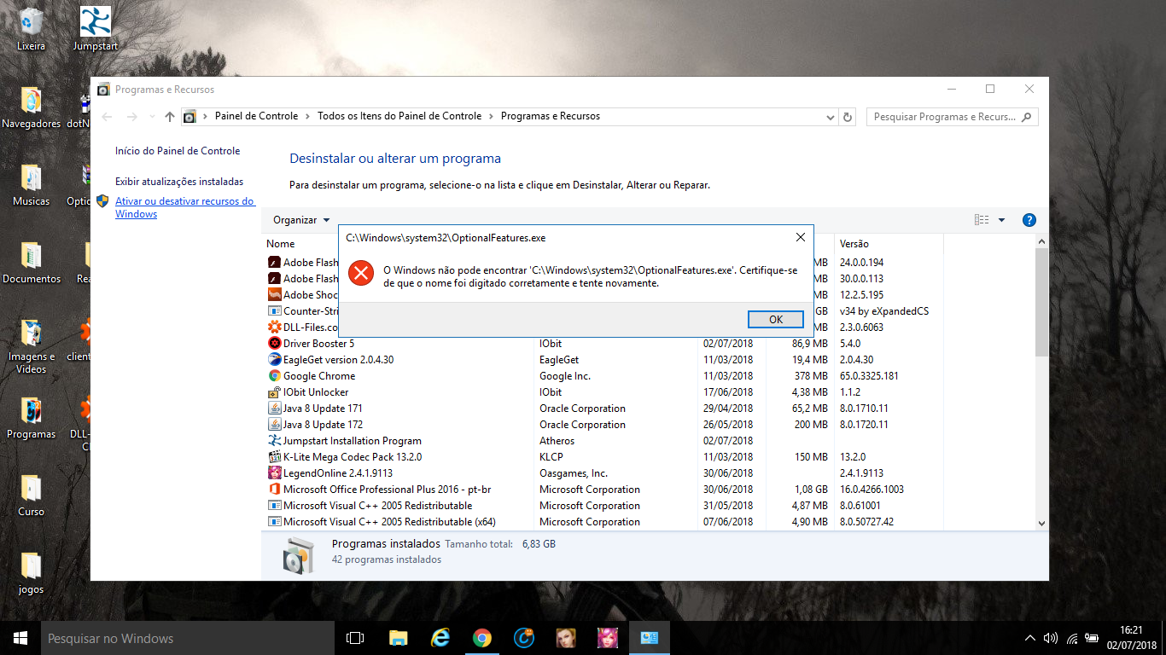Launch Google Chrome from the taskbar

[482, 638]
